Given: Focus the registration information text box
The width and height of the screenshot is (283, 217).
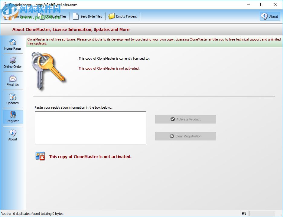Looking at the screenshot, I should point(90,128).
